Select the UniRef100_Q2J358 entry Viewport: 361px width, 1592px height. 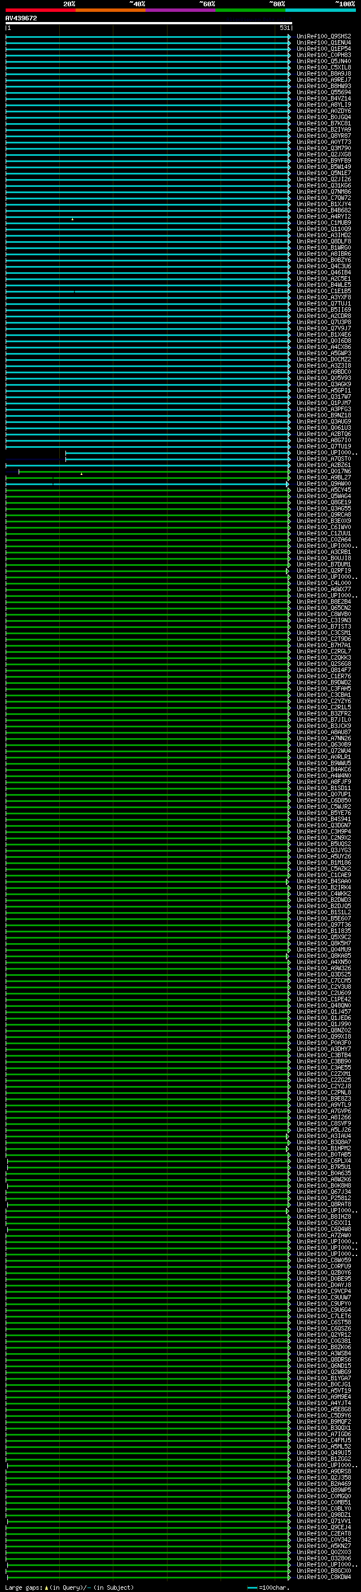[324, 1477]
